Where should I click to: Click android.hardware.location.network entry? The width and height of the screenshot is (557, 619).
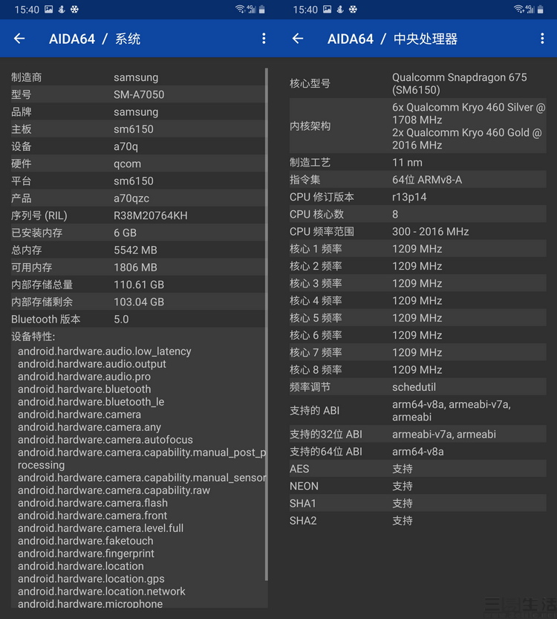pos(102,592)
